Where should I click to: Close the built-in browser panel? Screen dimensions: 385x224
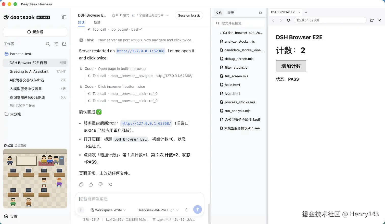tap(380, 20)
